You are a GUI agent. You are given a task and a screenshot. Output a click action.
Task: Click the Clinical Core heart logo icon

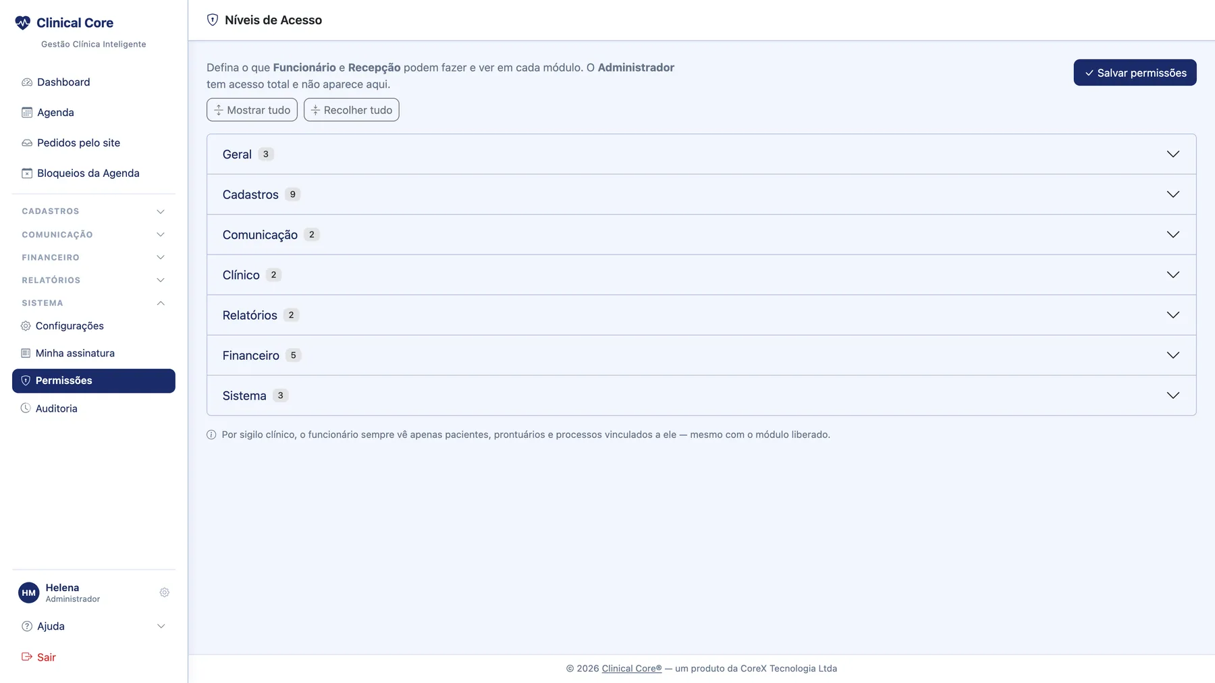[22, 23]
